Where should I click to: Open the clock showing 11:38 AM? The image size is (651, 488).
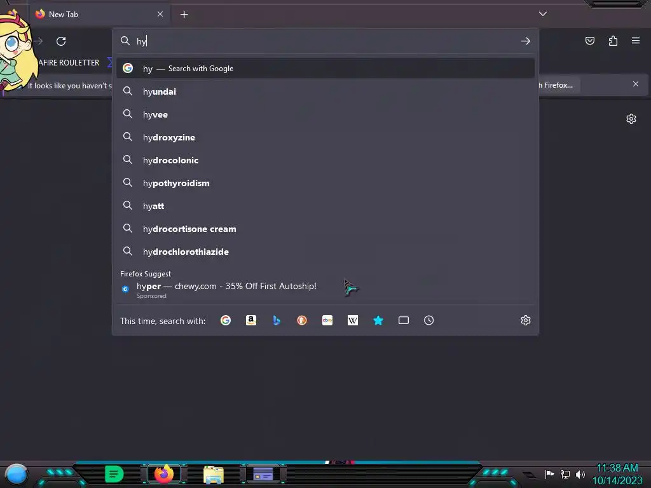(x=617, y=474)
